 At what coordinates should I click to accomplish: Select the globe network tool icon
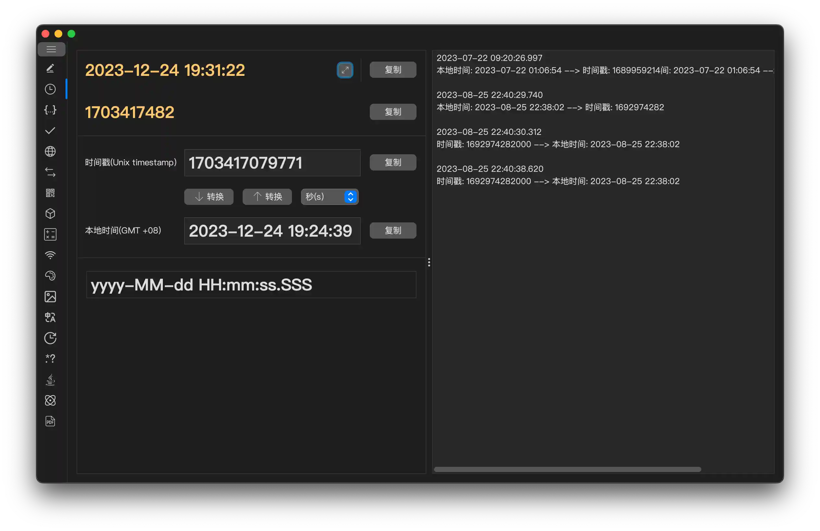point(50,151)
